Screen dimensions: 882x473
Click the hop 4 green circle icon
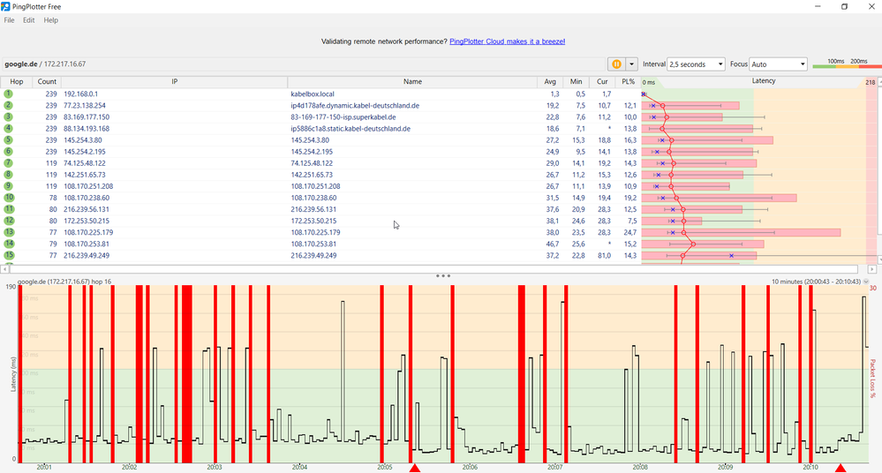click(9, 128)
